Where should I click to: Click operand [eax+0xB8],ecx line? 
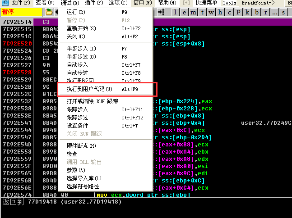tap(181, 145)
